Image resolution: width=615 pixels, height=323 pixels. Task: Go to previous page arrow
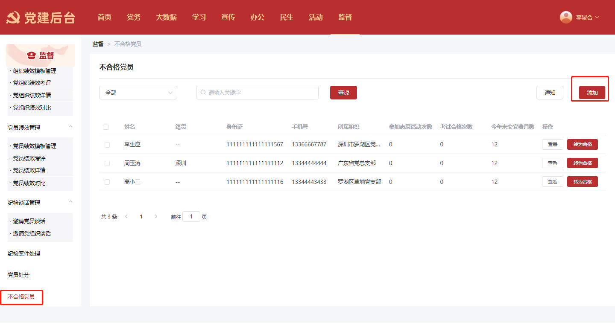126,217
